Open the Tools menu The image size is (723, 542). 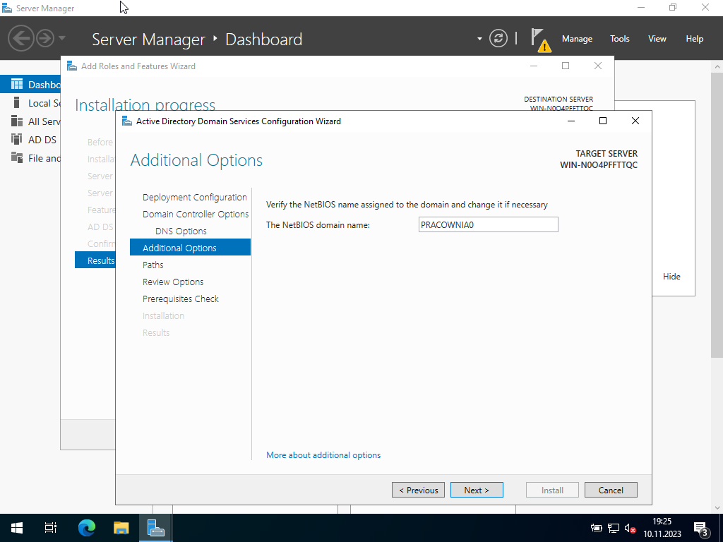click(x=620, y=39)
